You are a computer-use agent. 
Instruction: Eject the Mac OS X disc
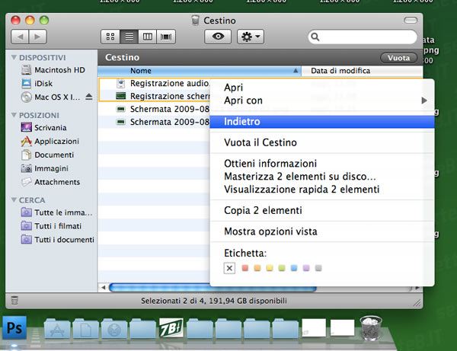pos(89,97)
